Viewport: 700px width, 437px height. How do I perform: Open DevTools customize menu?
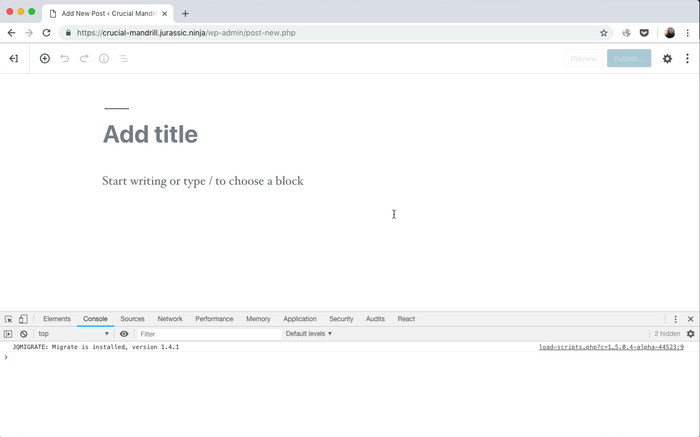[x=675, y=319]
